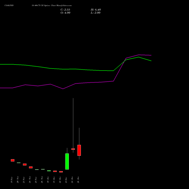The image size is (189, 189).
Task: Select the low value 'L: 2.00'
Action: pos(96,13)
